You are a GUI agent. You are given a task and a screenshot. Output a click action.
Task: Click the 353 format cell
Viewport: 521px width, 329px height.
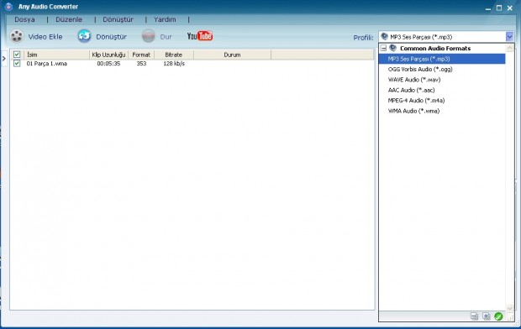coord(141,64)
